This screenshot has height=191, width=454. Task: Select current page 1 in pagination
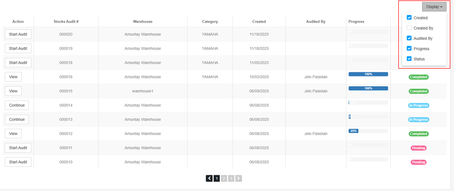coord(217,178)
